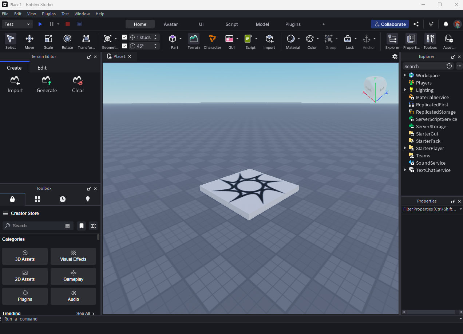Stop the playtest with red Stop button
463x334 pixels.
(x=68, y=24)
